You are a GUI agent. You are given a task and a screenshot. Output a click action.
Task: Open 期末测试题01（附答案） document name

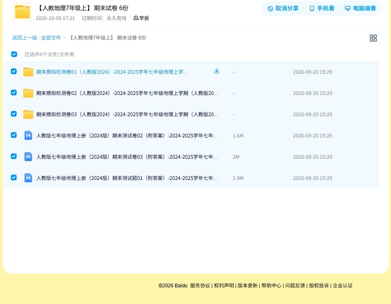pyautogui.click(x=127, y=178)
